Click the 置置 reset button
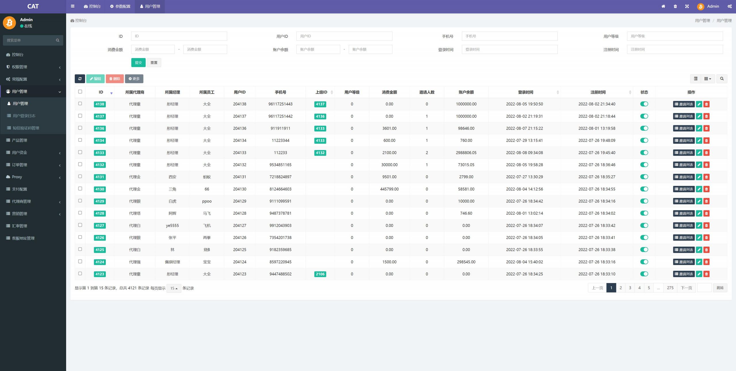The height and width of the screenshot is (371, 736). (x=154, y=62)
